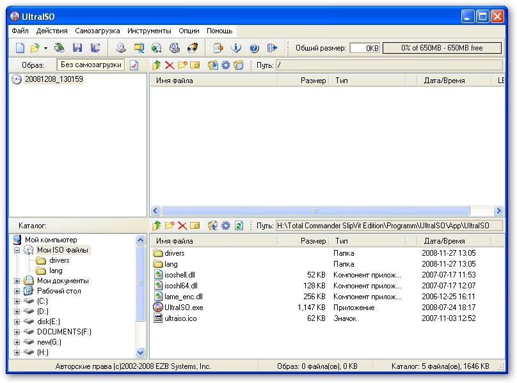Image resolution: width=517 pixels, height=383 pixels.
Task: Click red X delete in Каталог toolbar
Action: [x=182, y=226]
